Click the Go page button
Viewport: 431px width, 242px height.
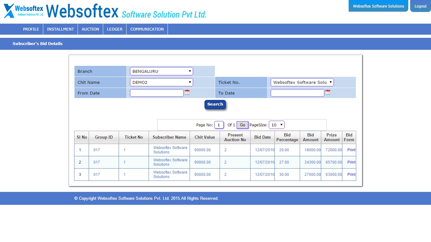[243, 125]
